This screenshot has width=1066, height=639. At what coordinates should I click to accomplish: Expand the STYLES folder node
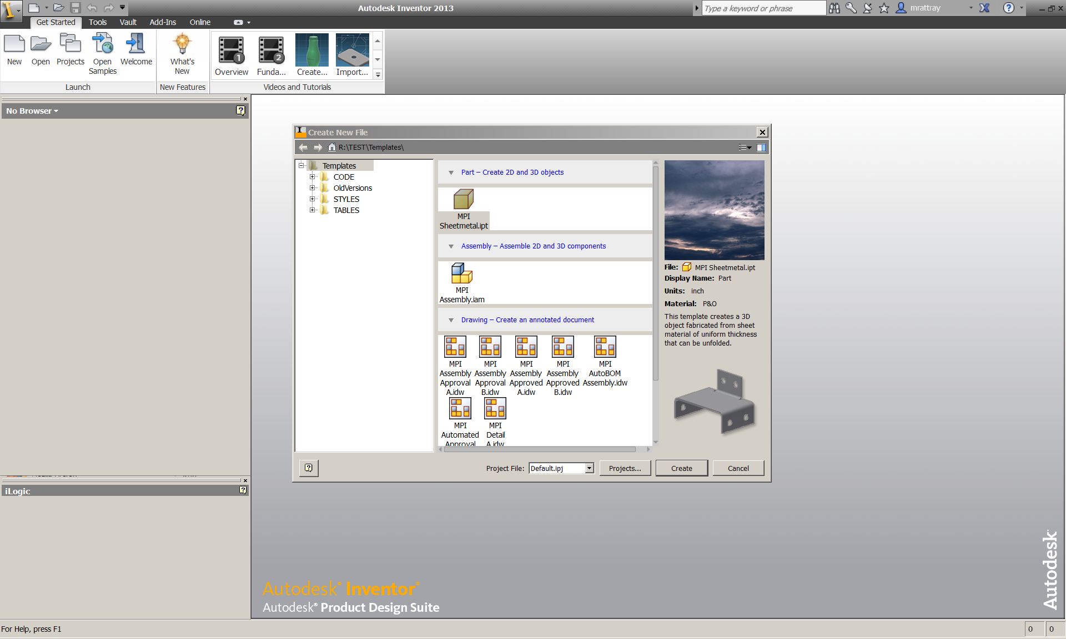click(313, 199)
